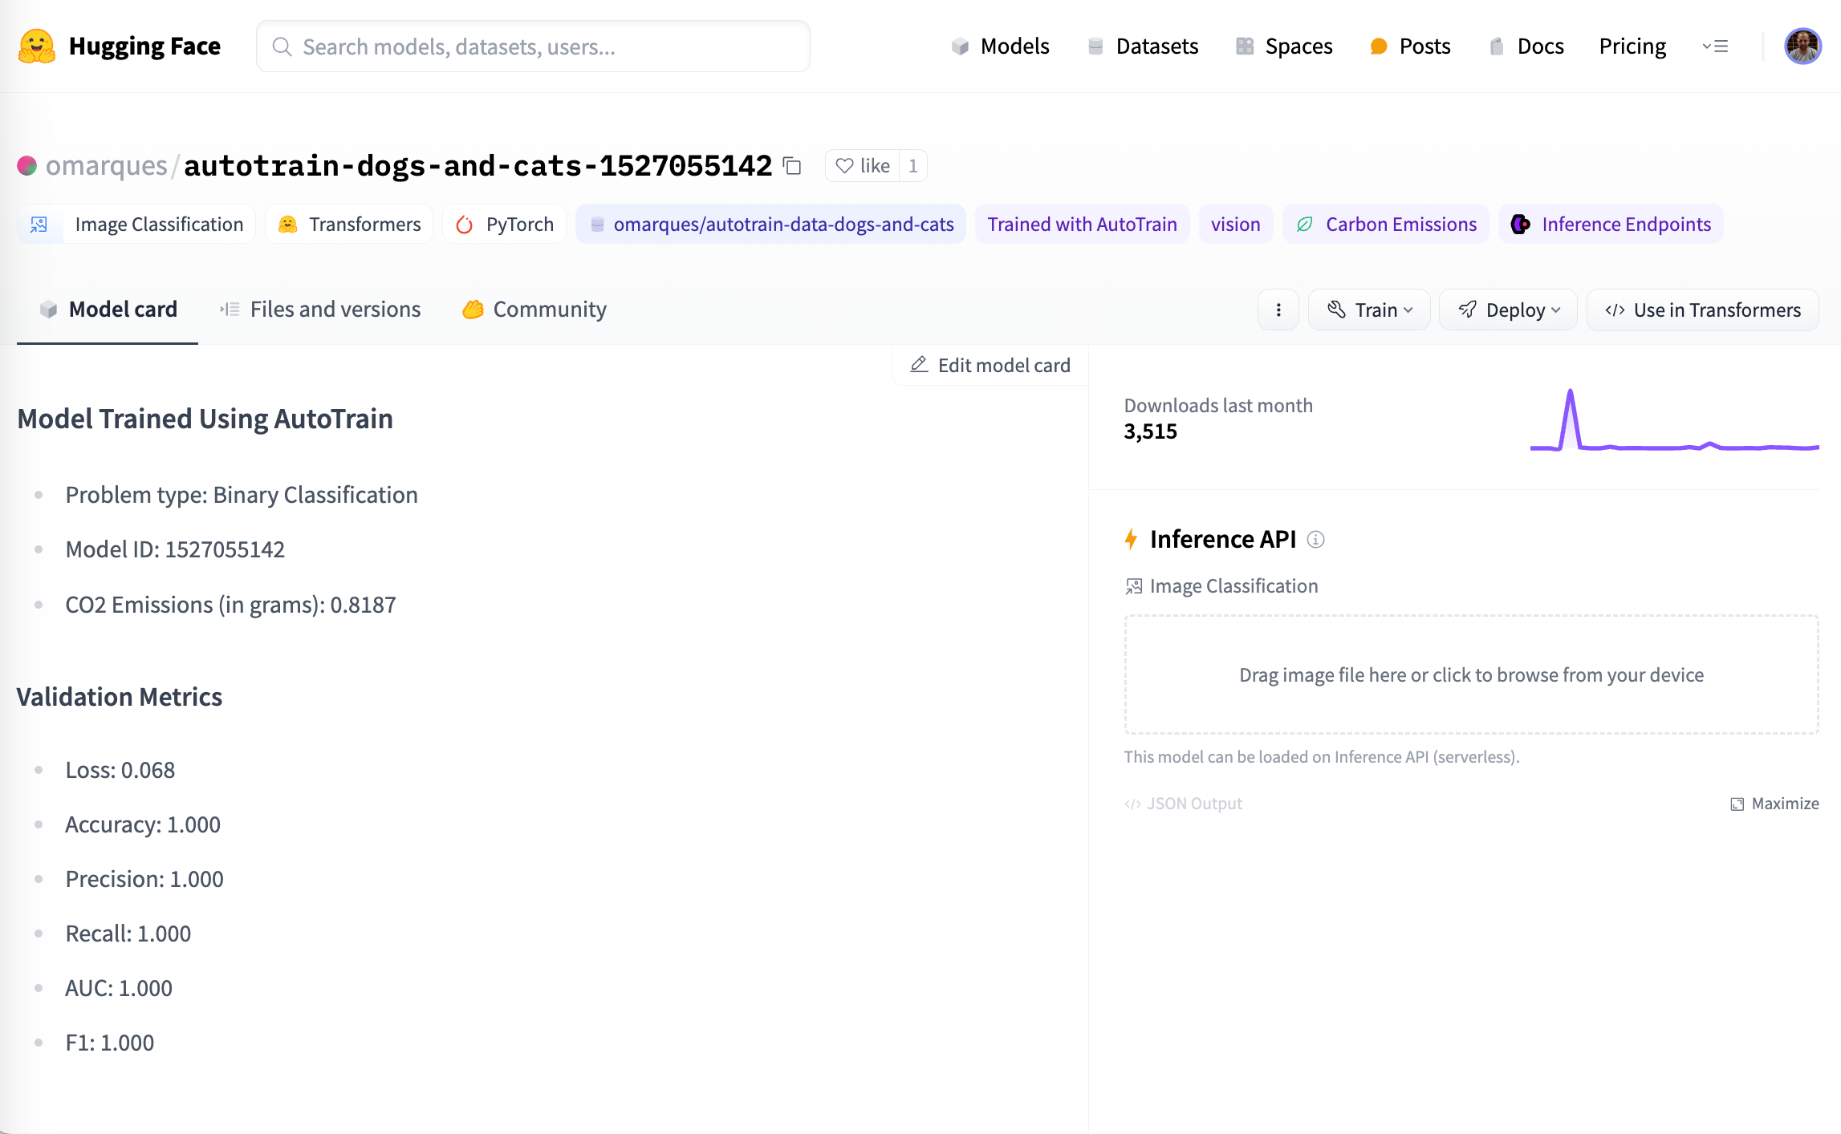Open the Files and versions tab

319,310
